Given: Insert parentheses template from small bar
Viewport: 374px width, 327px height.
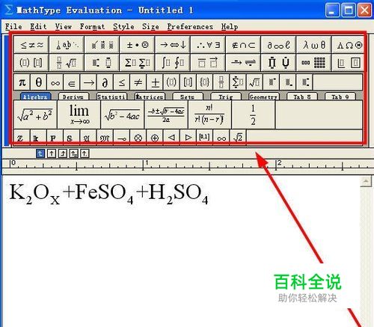Looking at the screenshot, I should point(171,82).
